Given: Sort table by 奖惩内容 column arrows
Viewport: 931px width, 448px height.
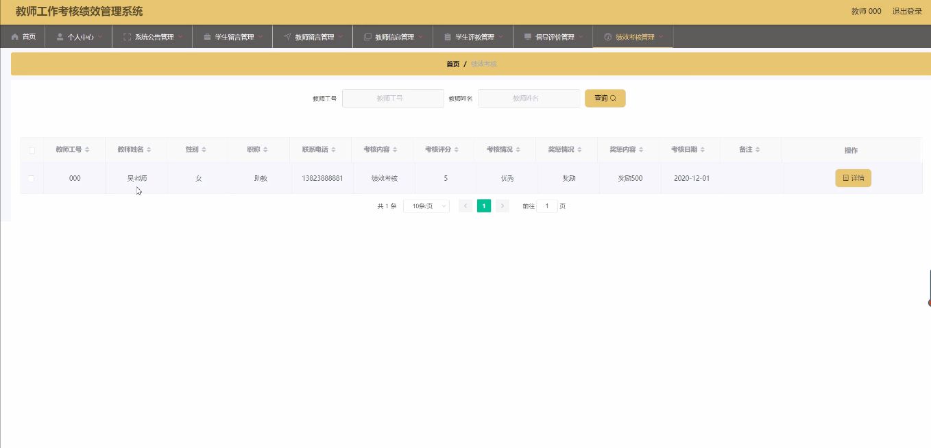Looking at the screenshot, I should click(x=642, y=150).
